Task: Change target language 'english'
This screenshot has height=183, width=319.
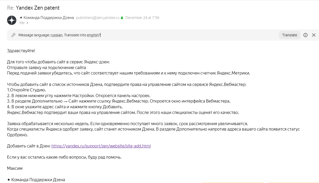Action: pyautogui.click(x=93, y=35)
